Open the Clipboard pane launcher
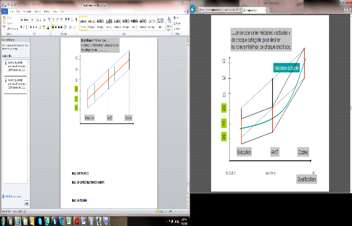Screen dimensions: 352x226 [x=18, y=34]
